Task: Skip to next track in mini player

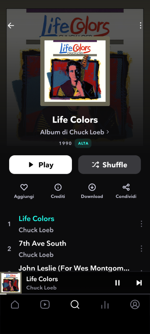Action: point(139,283)
